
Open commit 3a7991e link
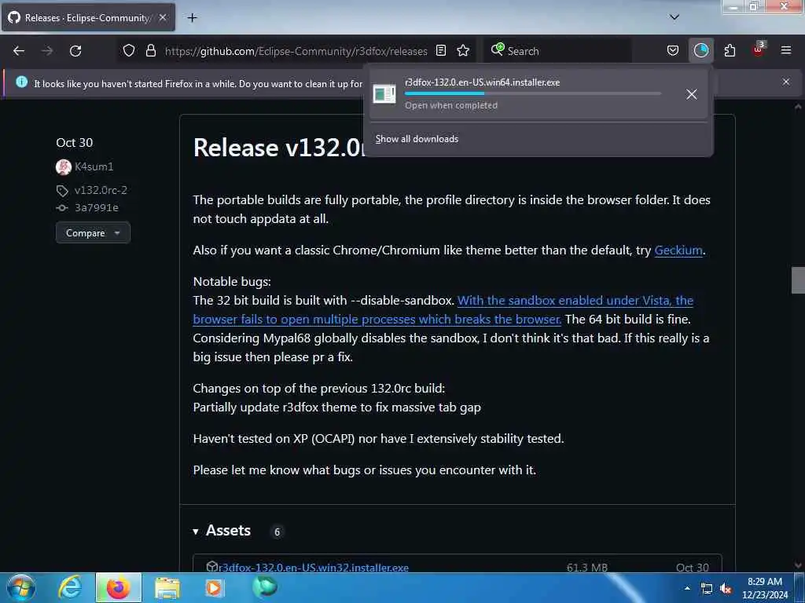tap(97, 207)
